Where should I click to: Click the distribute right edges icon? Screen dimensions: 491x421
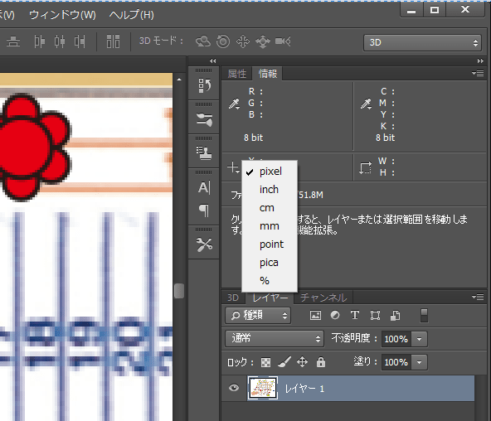coord(80,41)
